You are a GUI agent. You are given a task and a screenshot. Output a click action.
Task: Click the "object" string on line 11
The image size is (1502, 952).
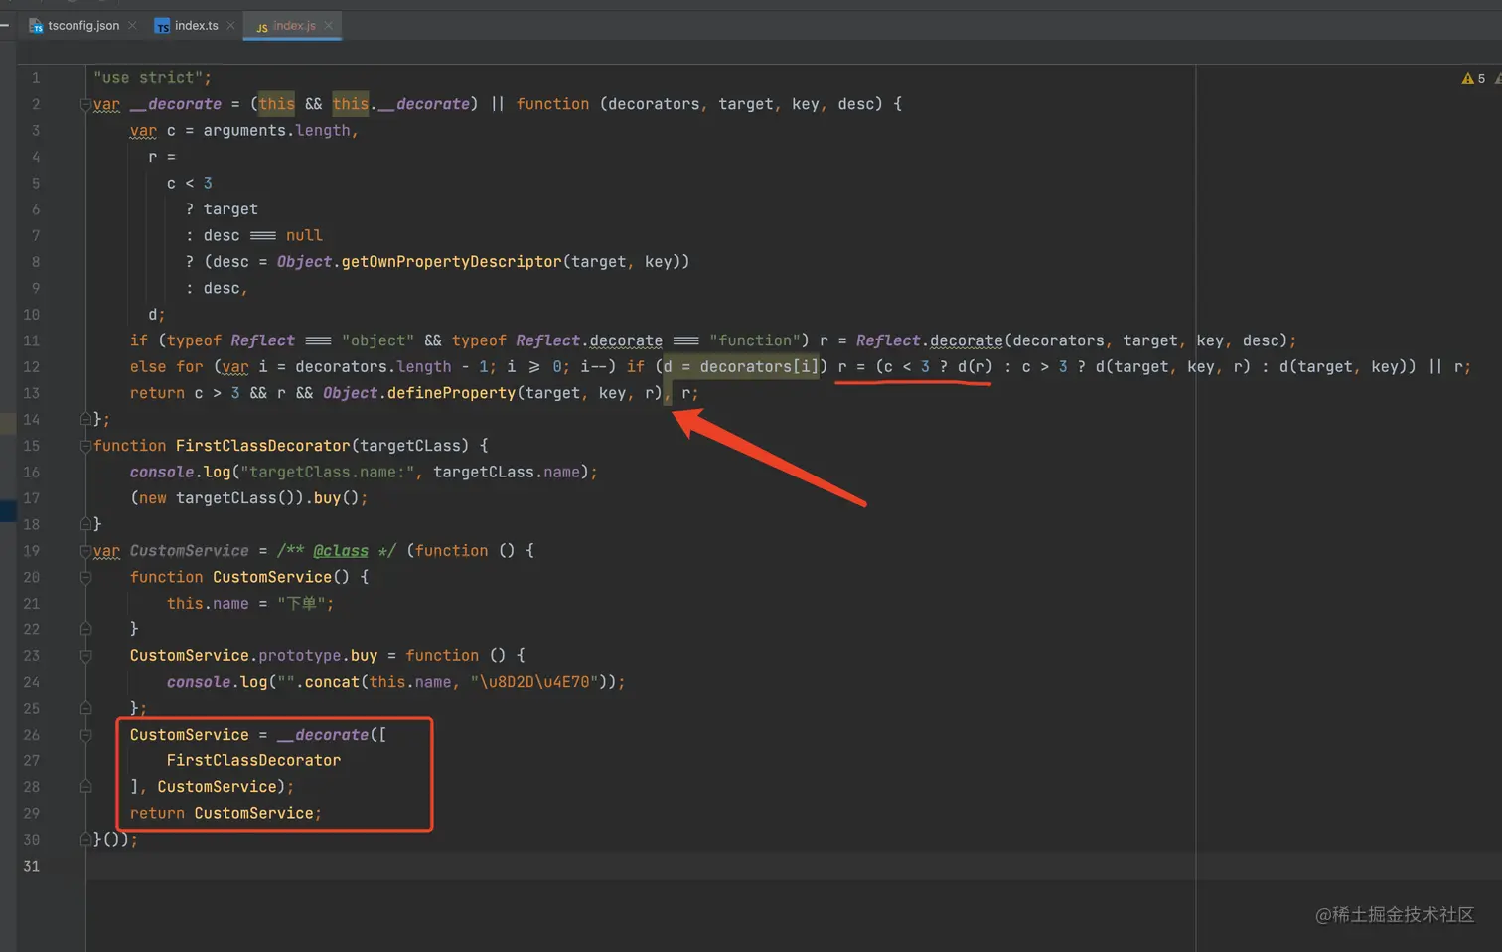click(377, 340)
